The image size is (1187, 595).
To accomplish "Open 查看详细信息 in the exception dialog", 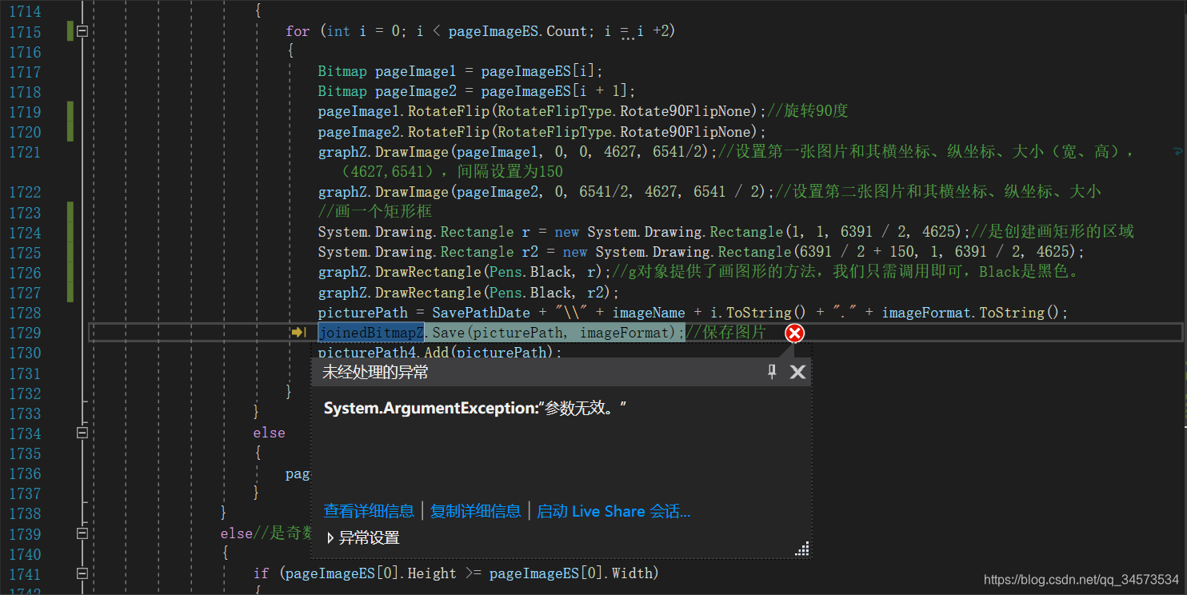I will (369, 510).
